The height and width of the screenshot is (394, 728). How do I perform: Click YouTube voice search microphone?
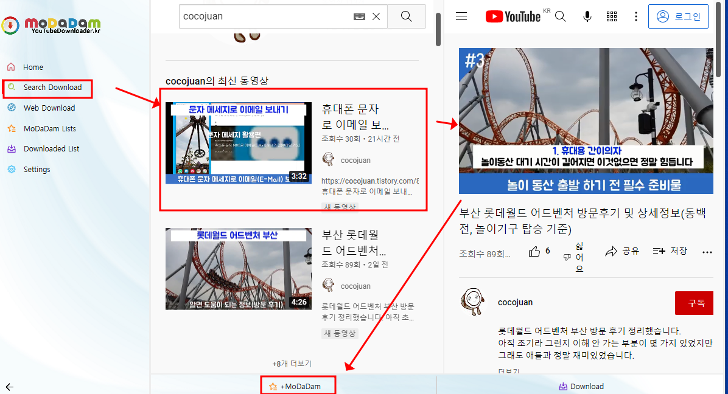click(x=587, y=16)
